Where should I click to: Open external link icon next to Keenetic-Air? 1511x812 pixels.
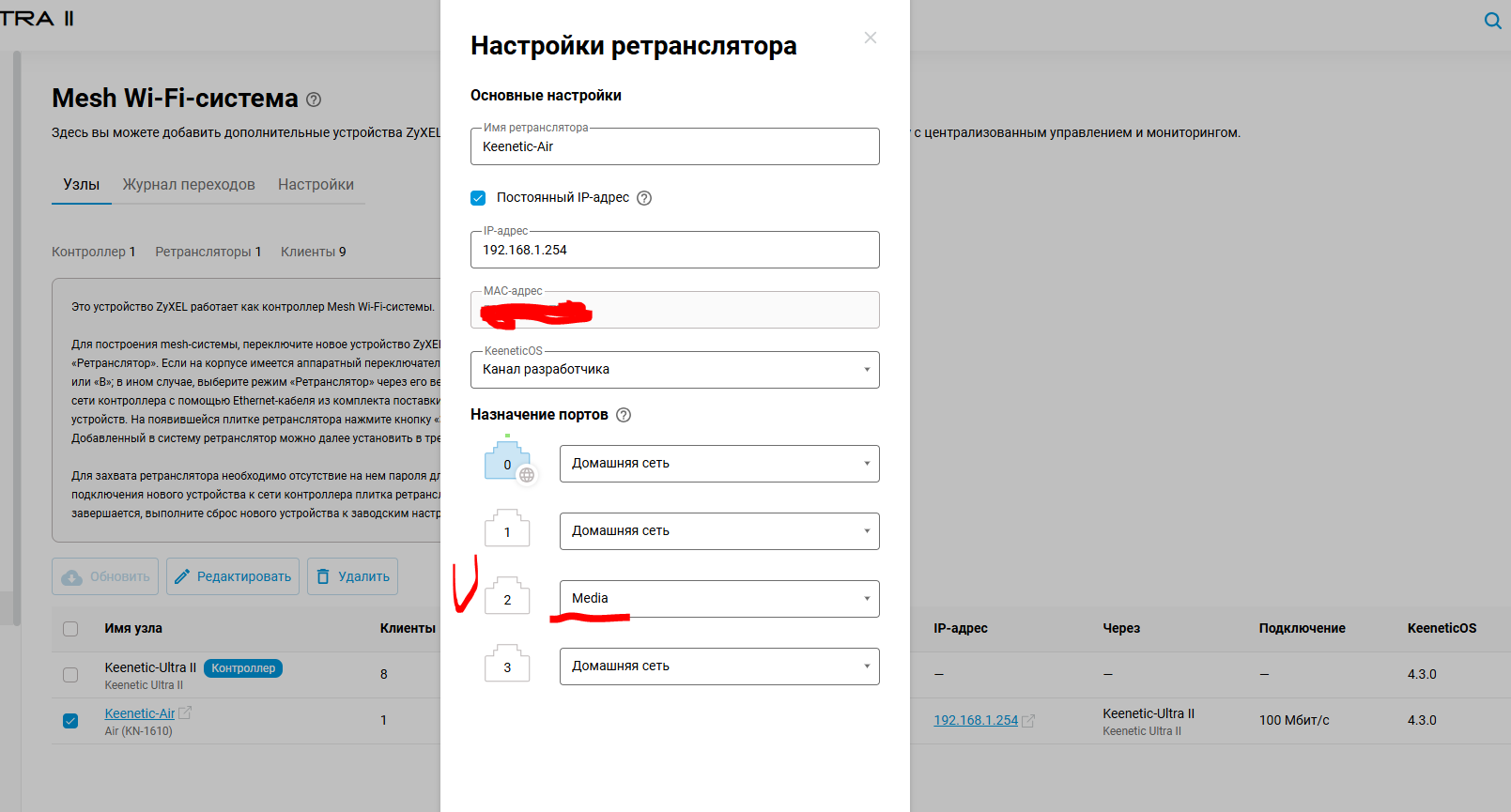pos(185,713)
